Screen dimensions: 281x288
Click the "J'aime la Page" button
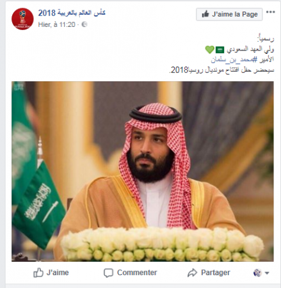[229, 14]
